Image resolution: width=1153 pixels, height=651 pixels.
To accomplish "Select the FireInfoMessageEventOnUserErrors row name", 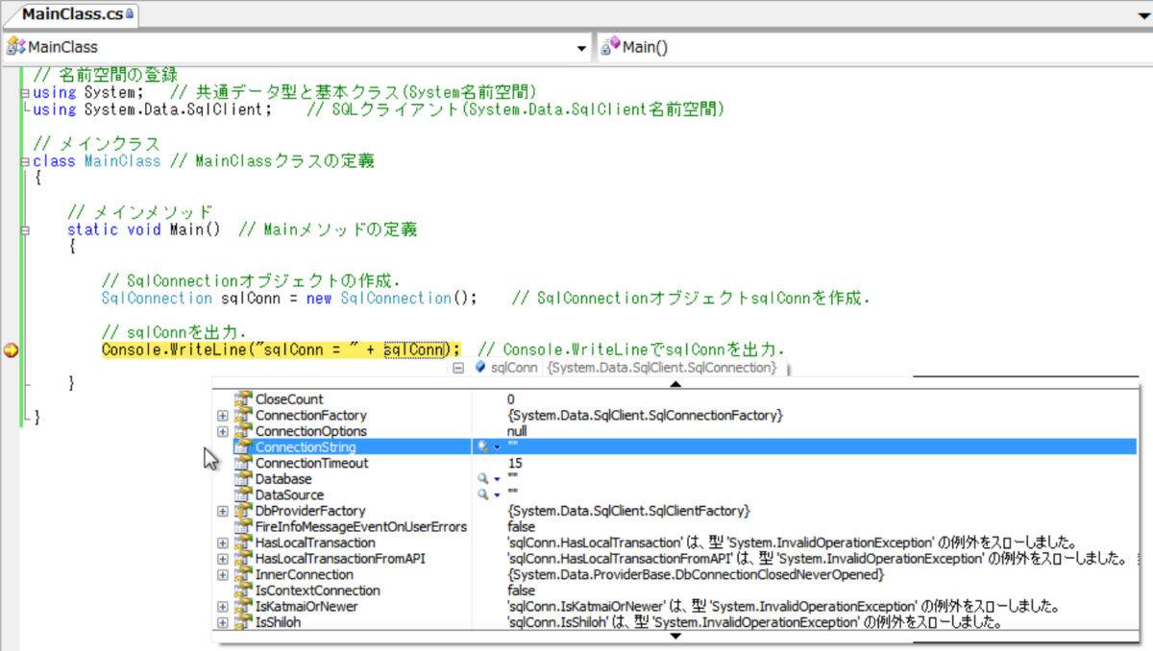I will pyautogui.click(x=361, y=527).
